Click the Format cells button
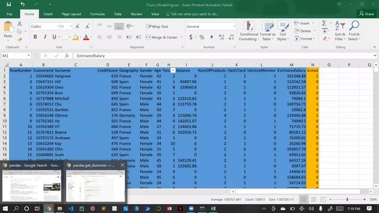Image resolution: width=379 pixels, height=213 pixels. (304, 38)
